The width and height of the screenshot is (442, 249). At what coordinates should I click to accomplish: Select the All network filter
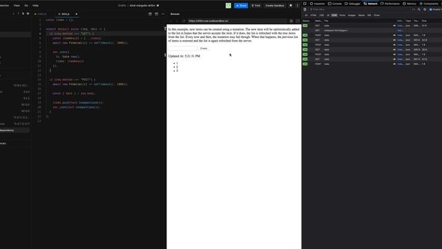306,15
